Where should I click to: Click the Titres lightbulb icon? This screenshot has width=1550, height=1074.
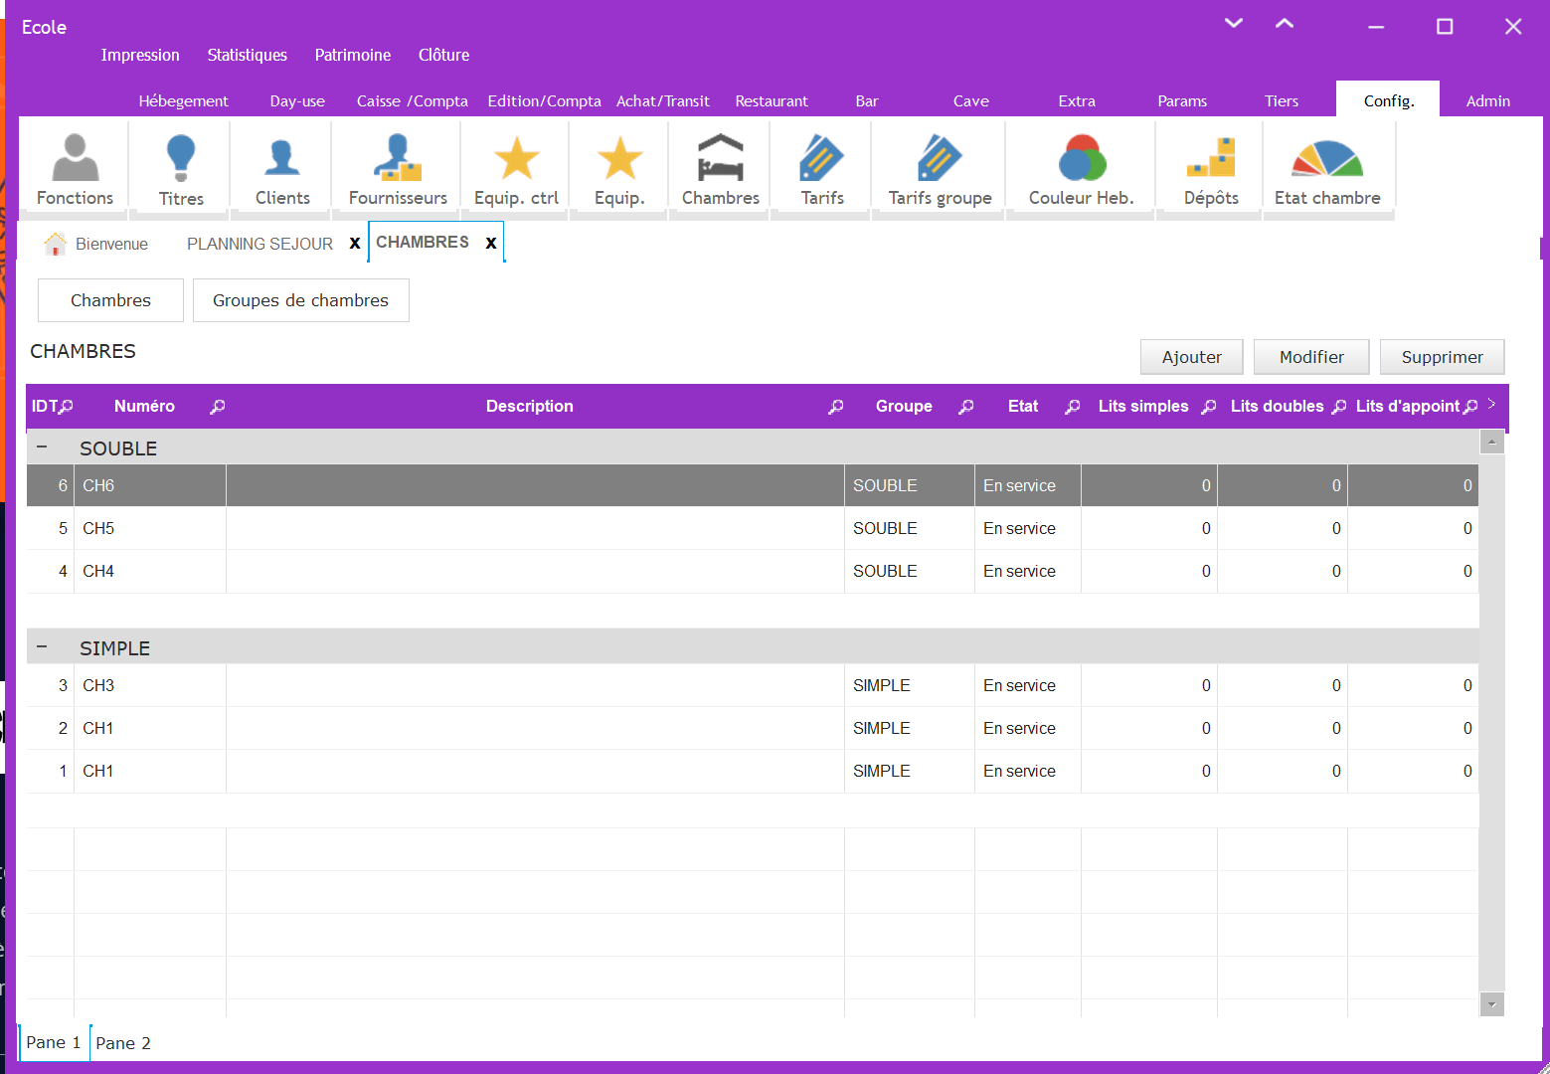(181, 169)
